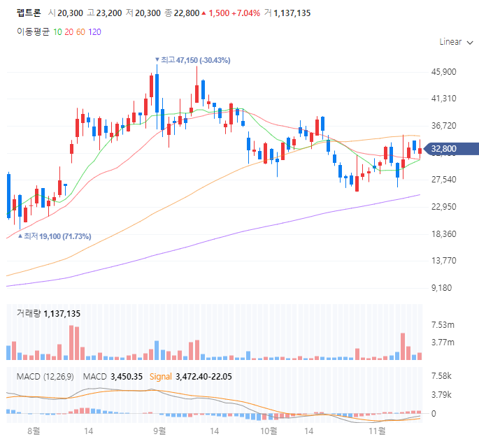Click the 13,770 price axis label

click(443, 261)
